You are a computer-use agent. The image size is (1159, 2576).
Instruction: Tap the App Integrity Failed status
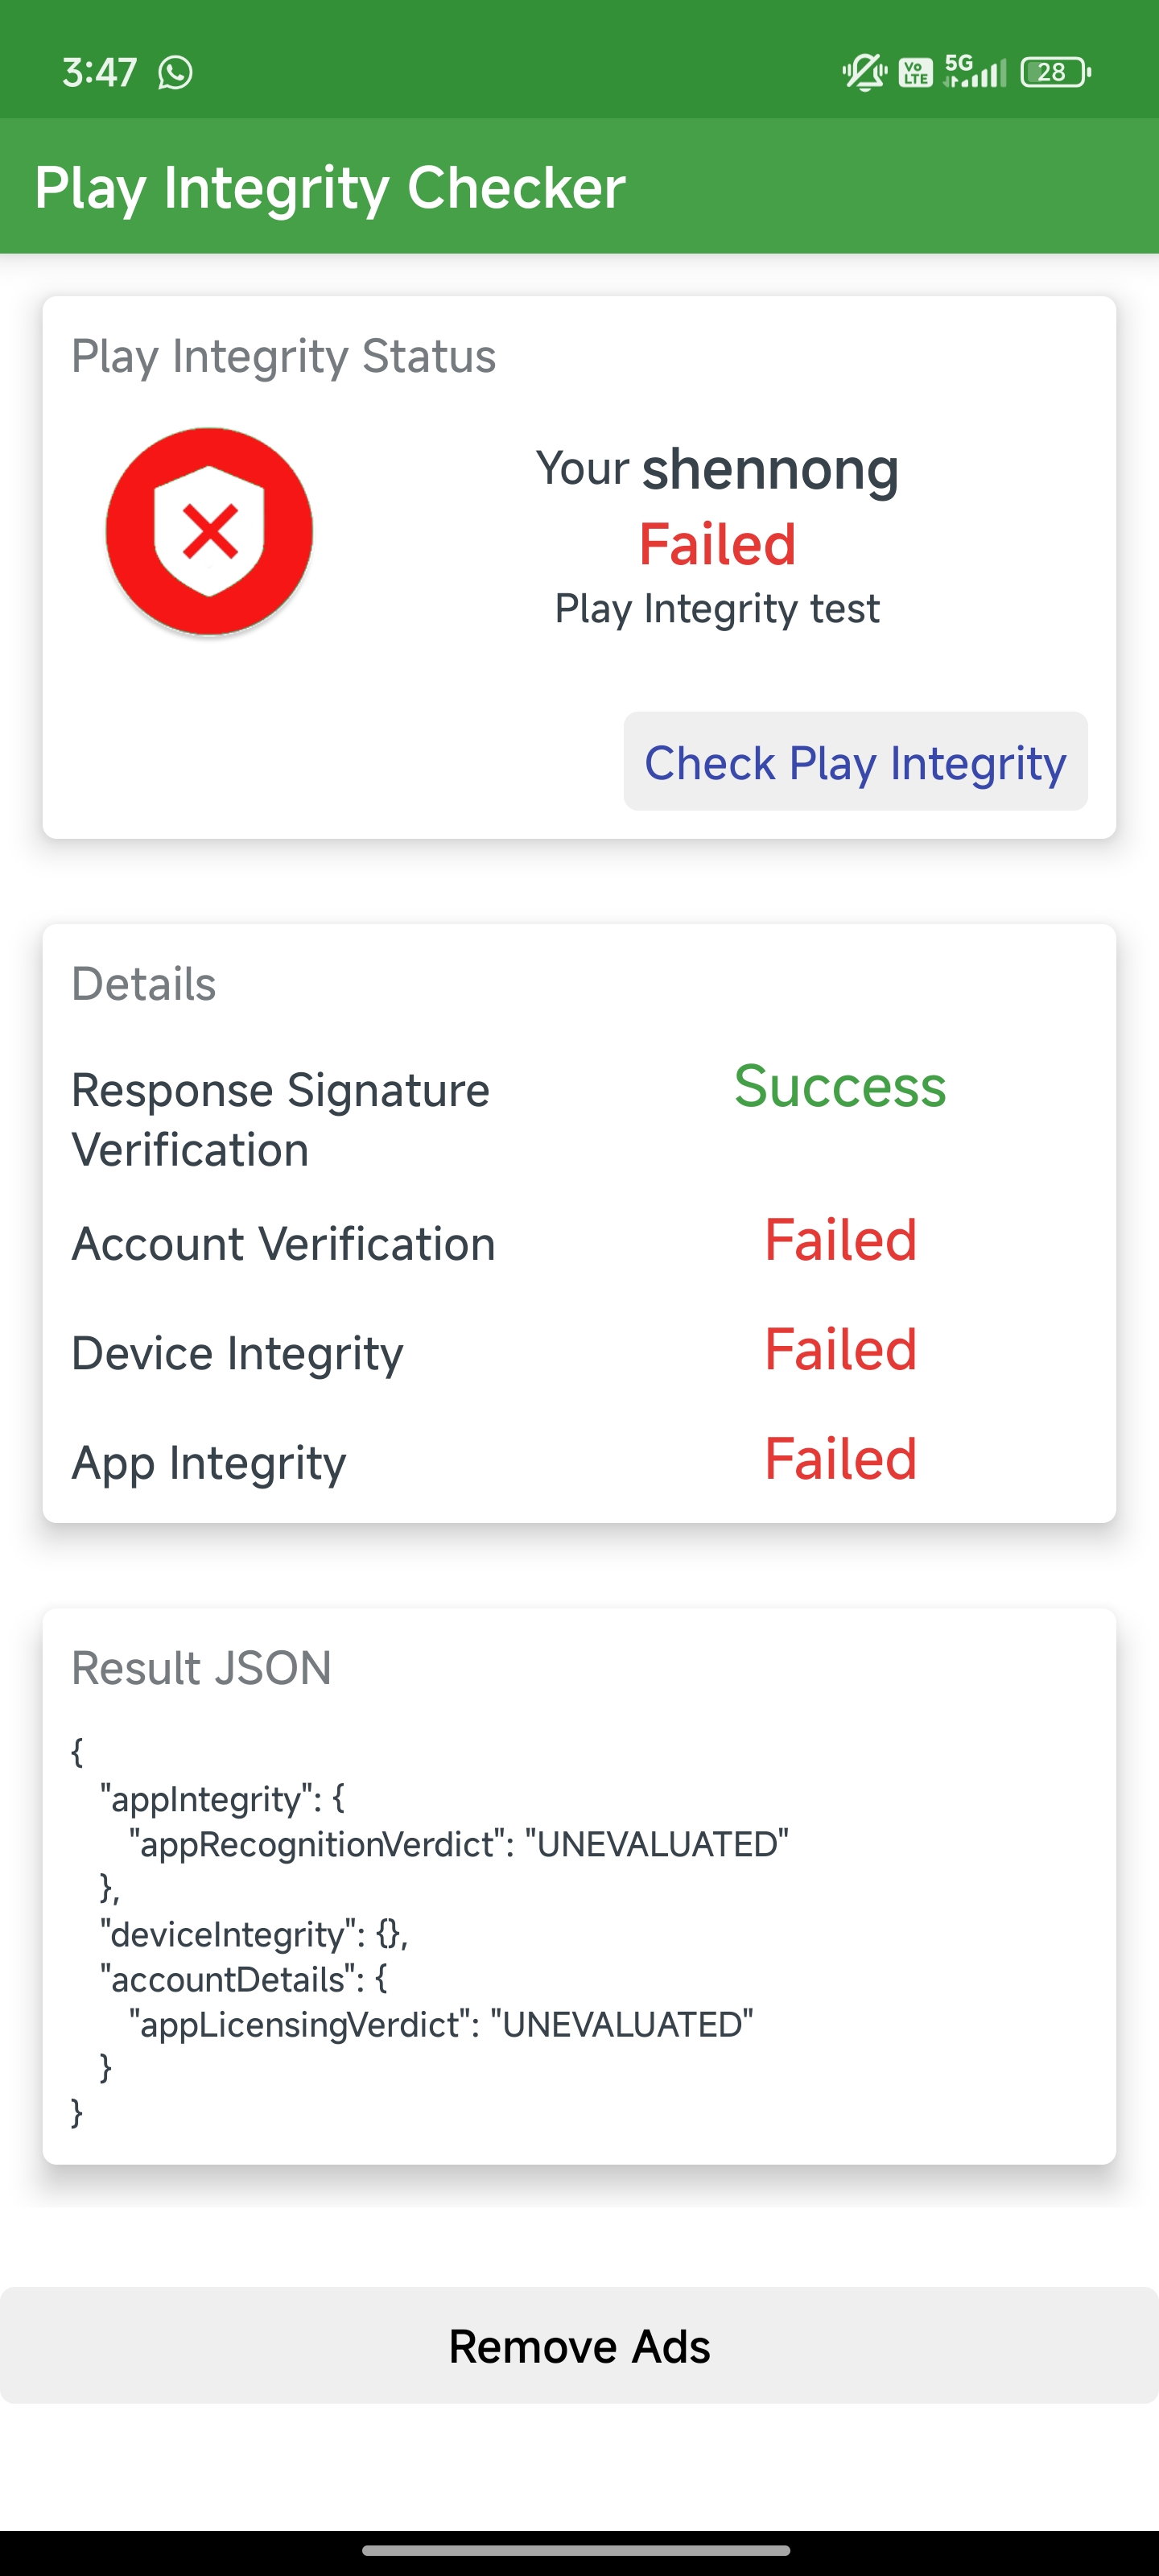[841, 1458]
